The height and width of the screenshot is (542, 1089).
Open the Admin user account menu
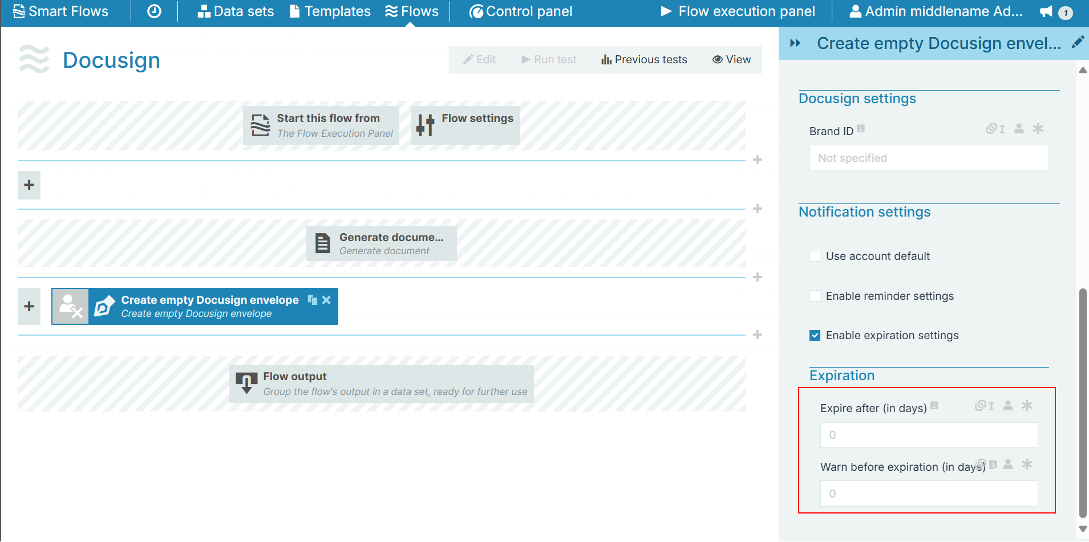point(936,11)
